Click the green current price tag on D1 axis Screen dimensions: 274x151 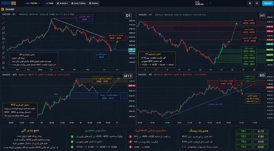(131, 49)
